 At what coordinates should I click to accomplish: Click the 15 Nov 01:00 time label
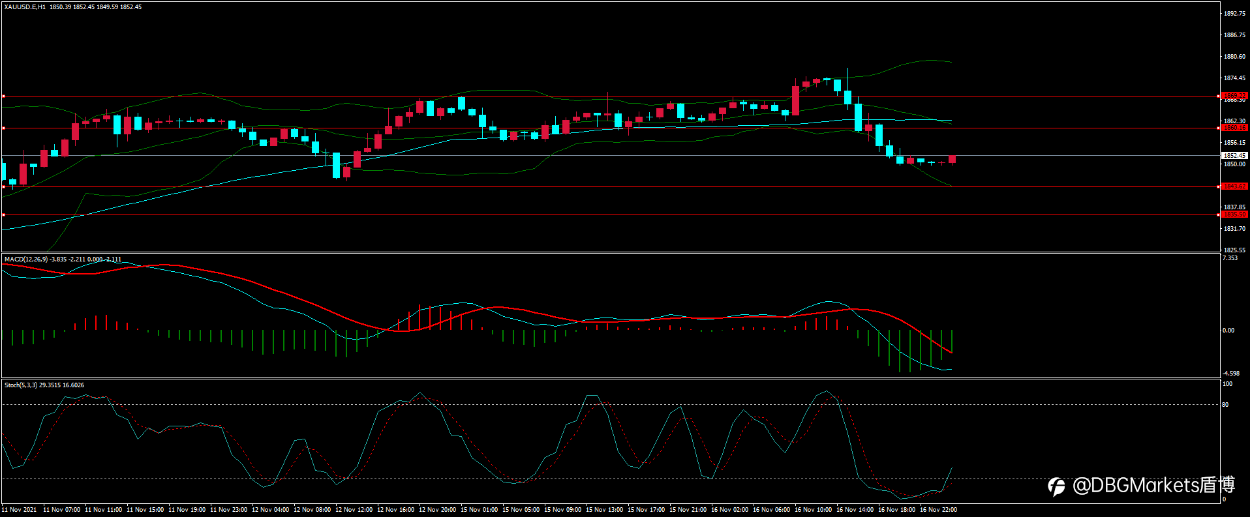(x=480, y=510)
